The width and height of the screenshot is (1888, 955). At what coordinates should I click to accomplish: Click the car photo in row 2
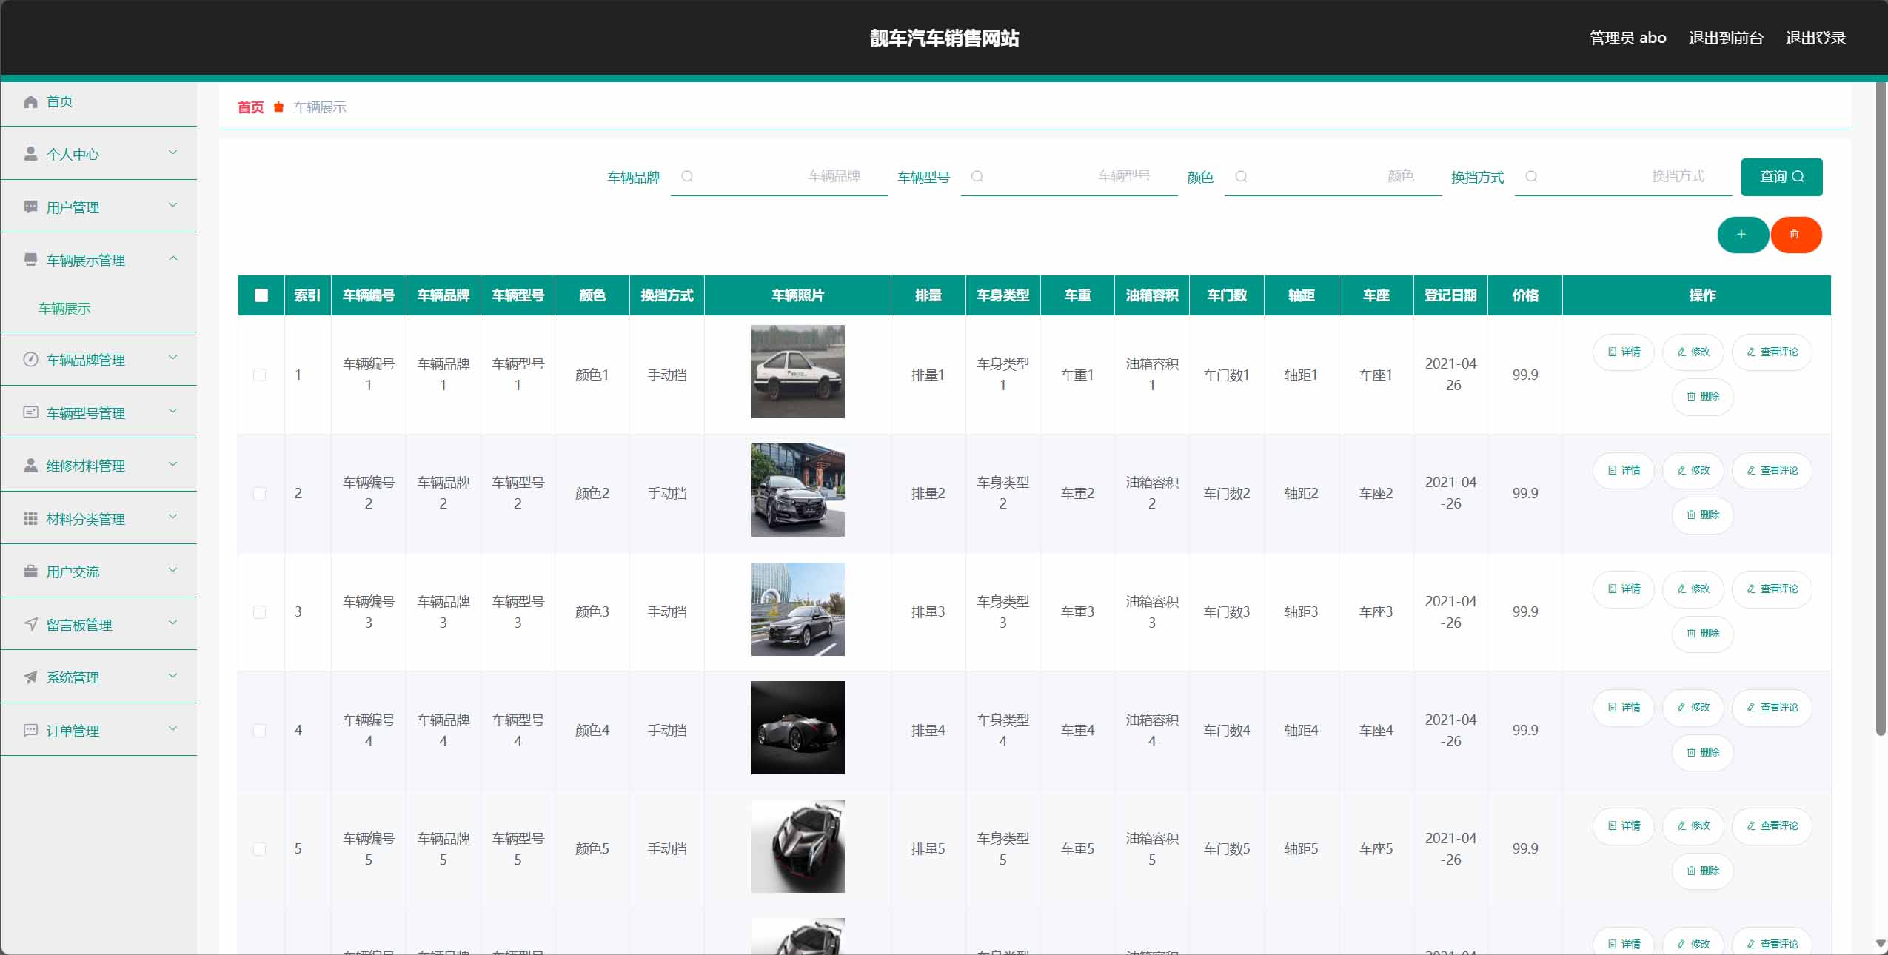tap(797, 490)
